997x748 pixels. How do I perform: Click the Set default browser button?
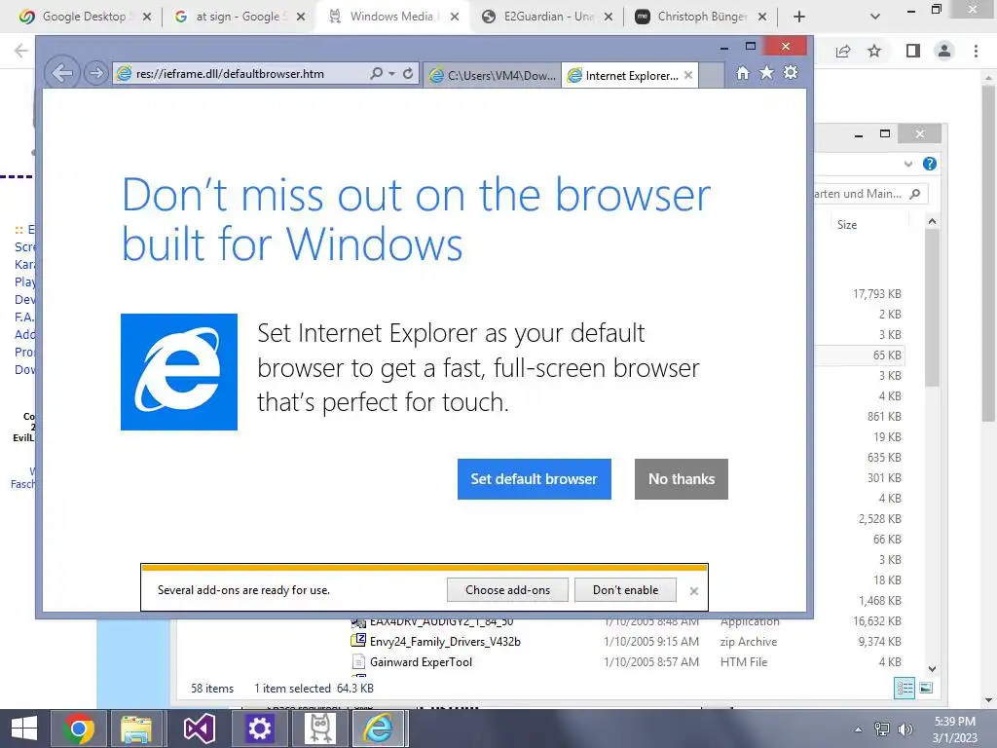535,479
